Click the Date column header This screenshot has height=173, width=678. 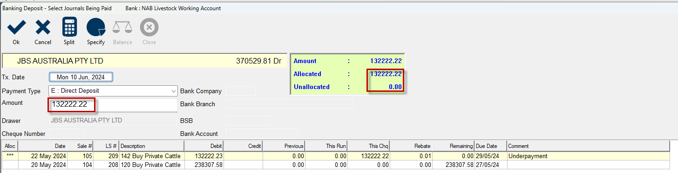[x=42, y=146]
